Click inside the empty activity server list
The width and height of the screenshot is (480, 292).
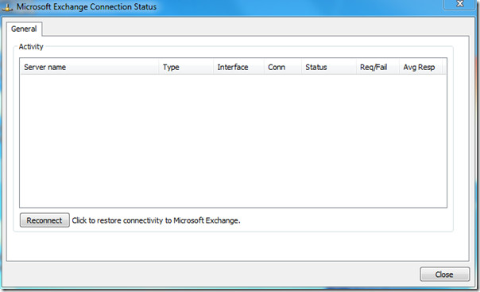click(x=233, y=141)
